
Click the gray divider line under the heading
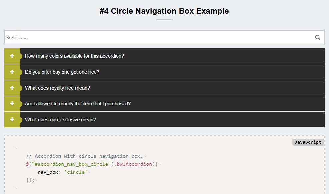click(164, 20)
